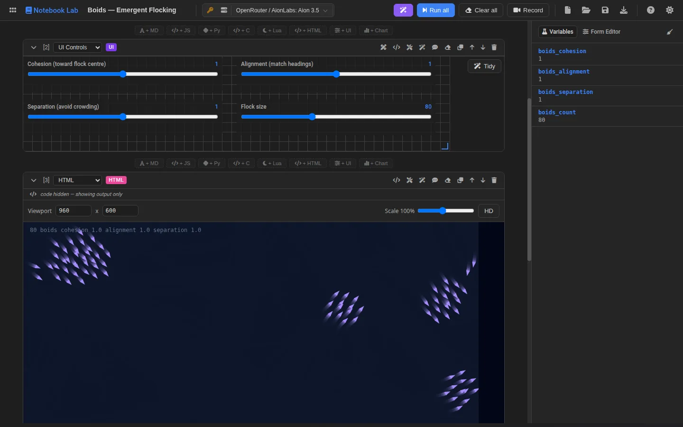Open a notebook with the folder icon
Viewport: 683px width, 427px height.
[586, 10]
